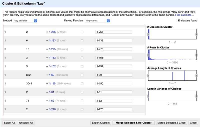
Task: Click Merge Selected & Close
Action: click(171, 123)
